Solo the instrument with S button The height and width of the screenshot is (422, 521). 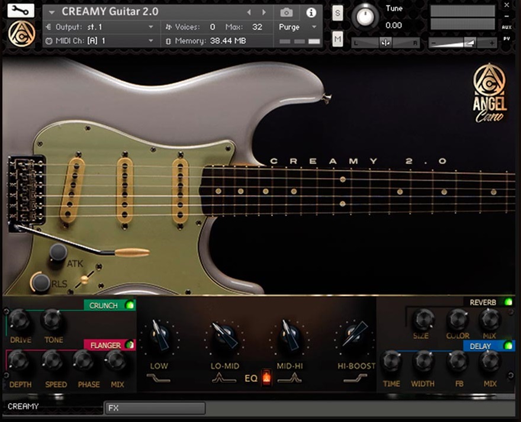[x=337, y=13]
